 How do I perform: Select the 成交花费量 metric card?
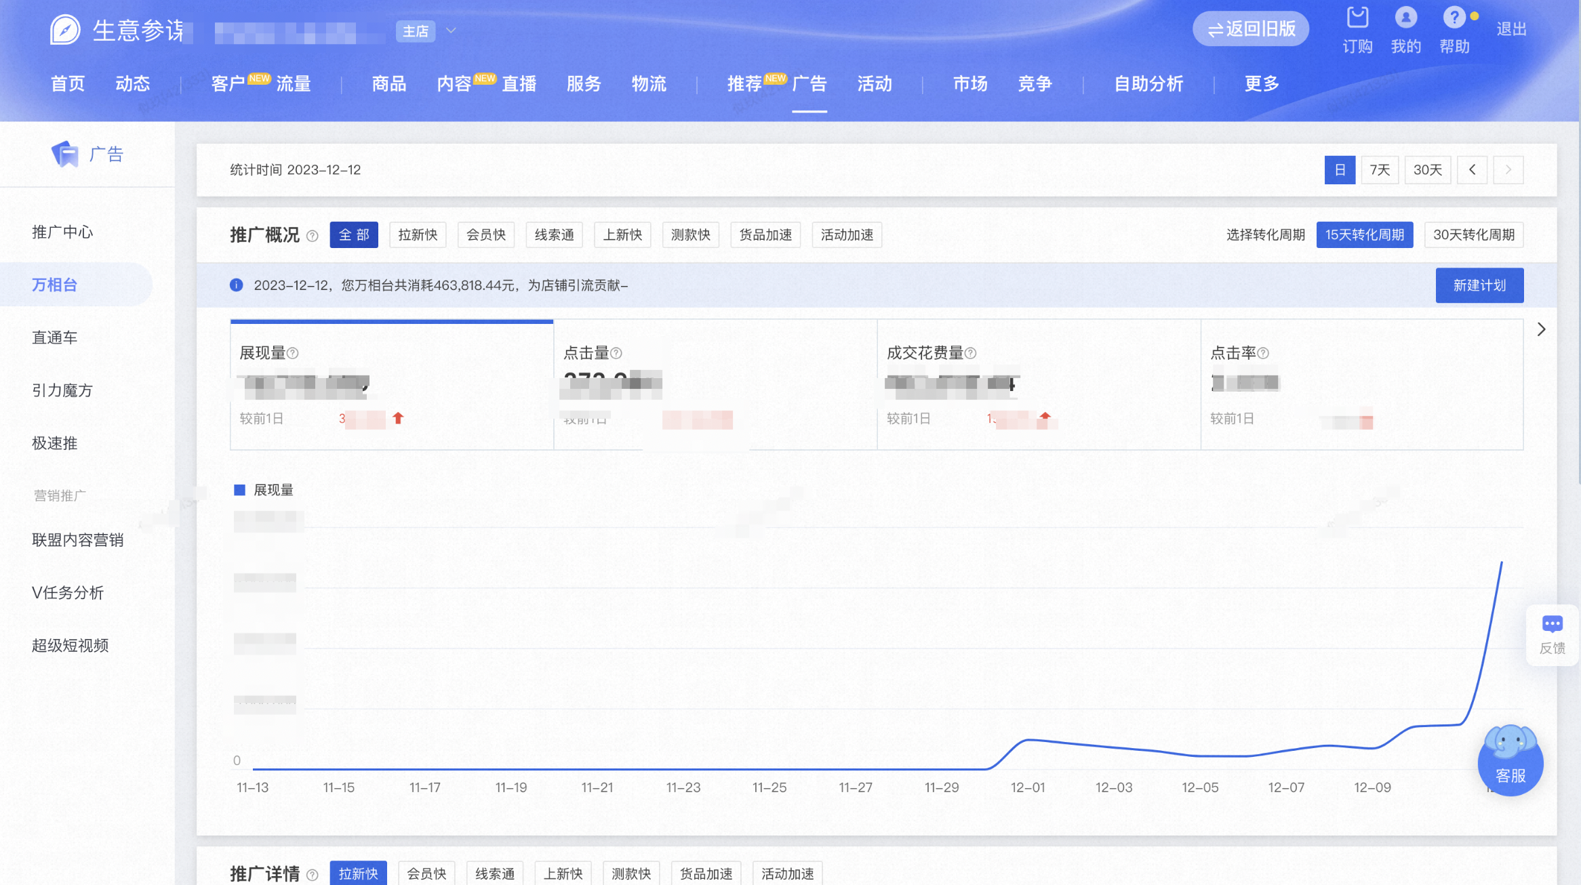click(x=1039, y=384)
